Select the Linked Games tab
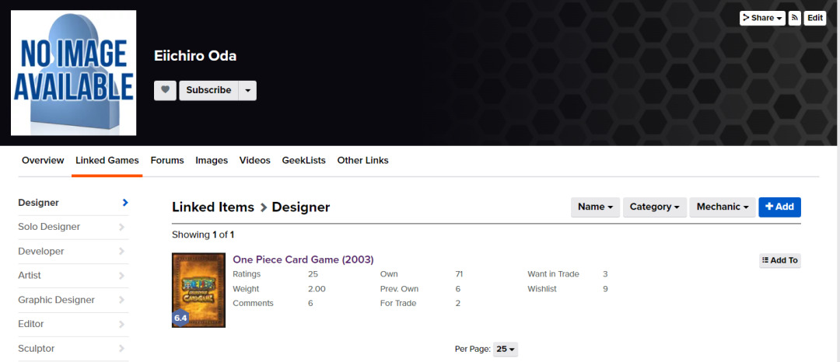The width and height of the screenshot is (840, 362). 107,160
